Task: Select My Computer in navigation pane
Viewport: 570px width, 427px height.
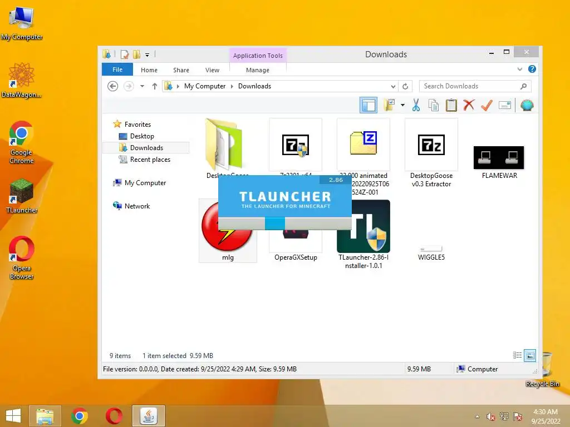Action: 145,182
